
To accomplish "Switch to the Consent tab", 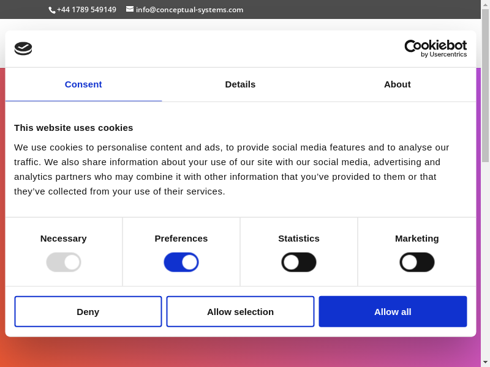I will (83, 84).
